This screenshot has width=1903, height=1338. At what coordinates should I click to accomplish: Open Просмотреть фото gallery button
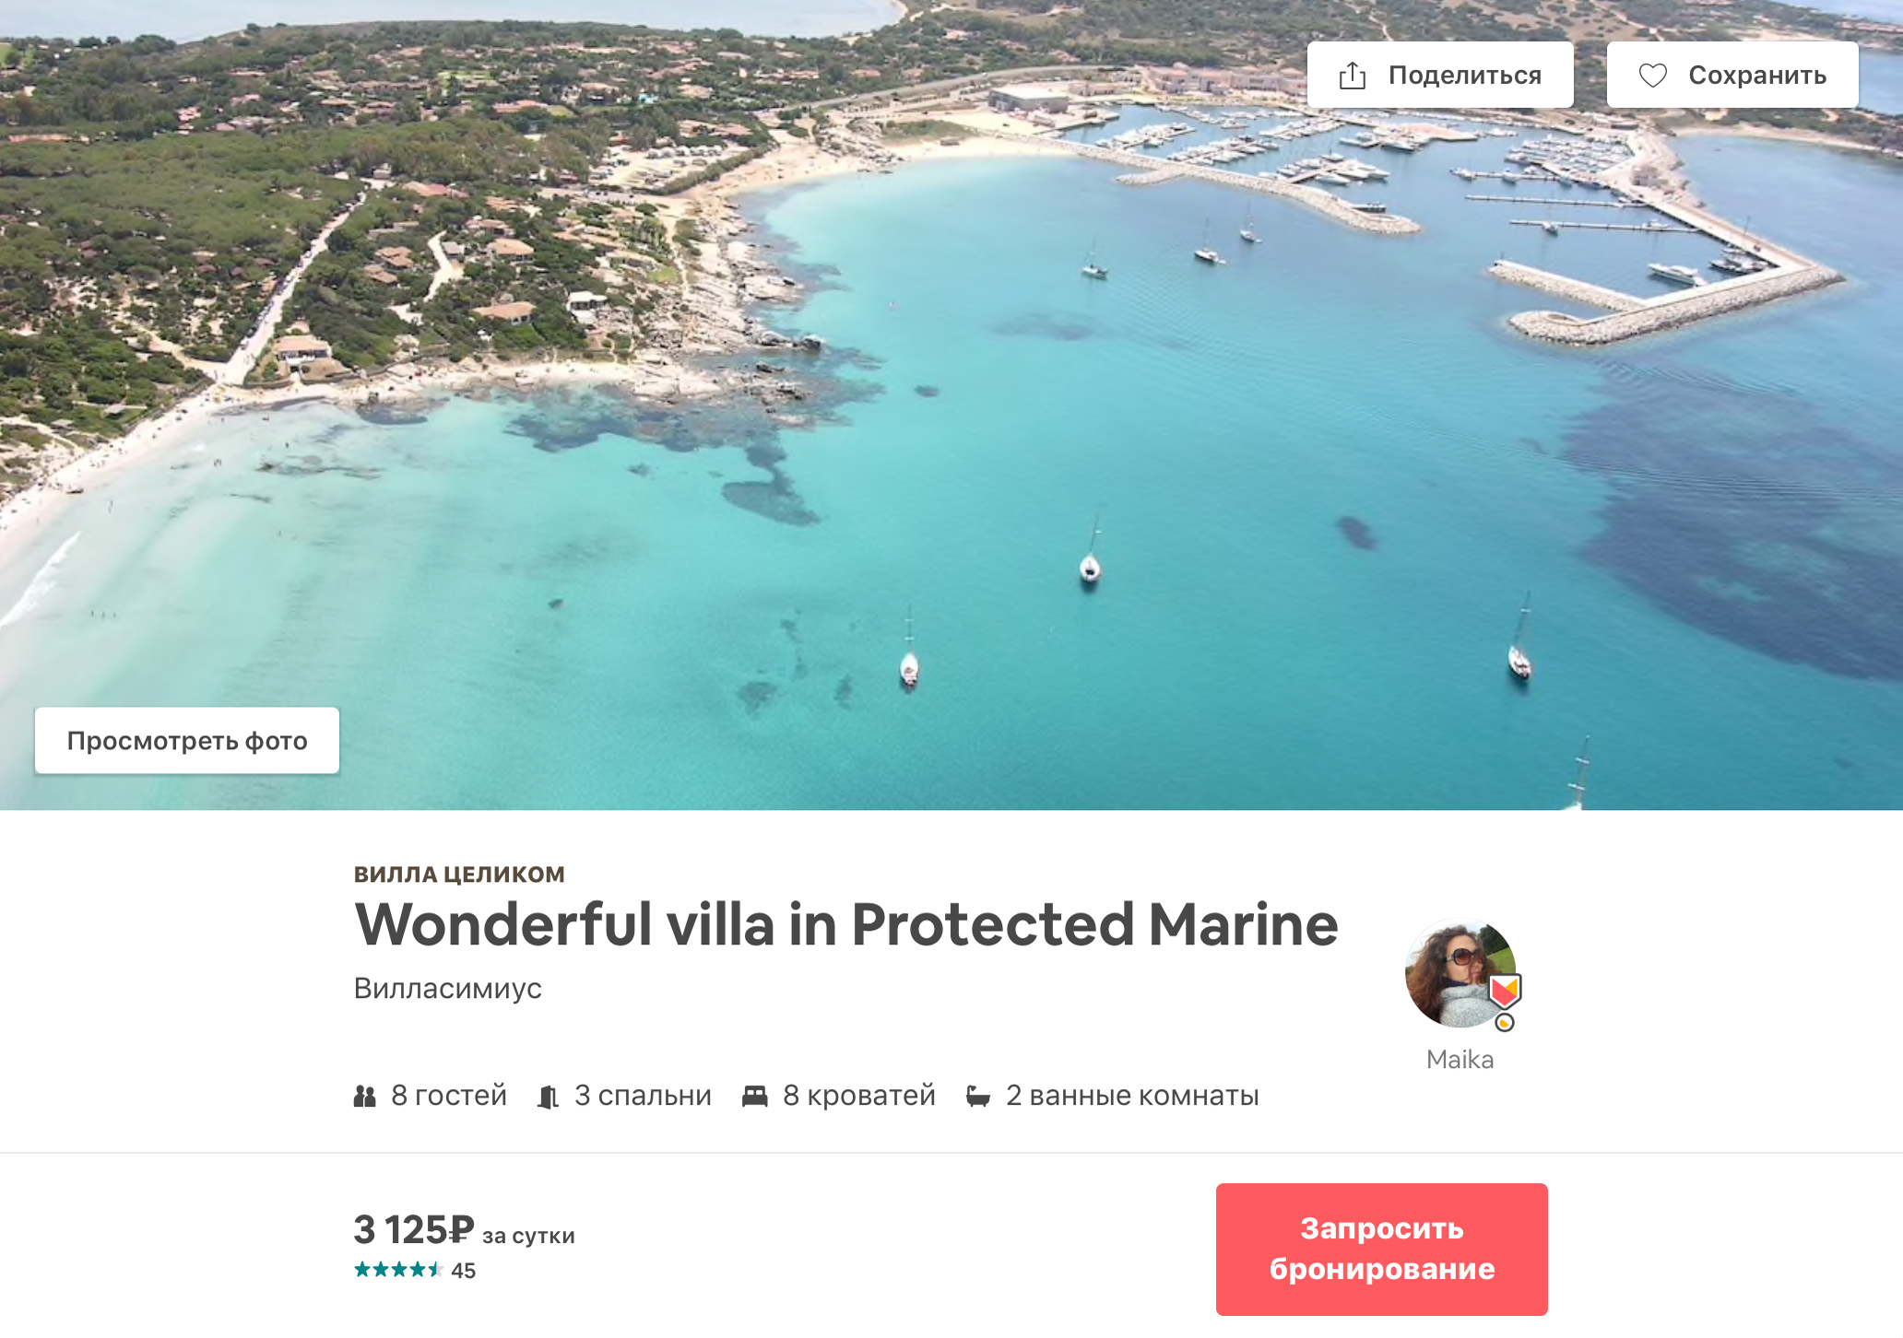187,741
